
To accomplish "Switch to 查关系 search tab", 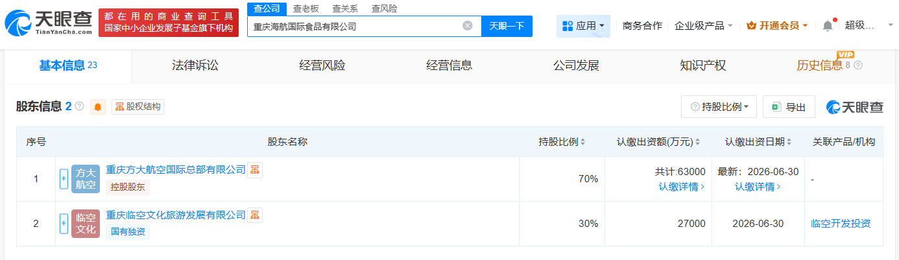I will [345, 8].
